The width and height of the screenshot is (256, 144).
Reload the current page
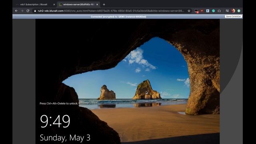pyautogui.click(x=28, y=11)
